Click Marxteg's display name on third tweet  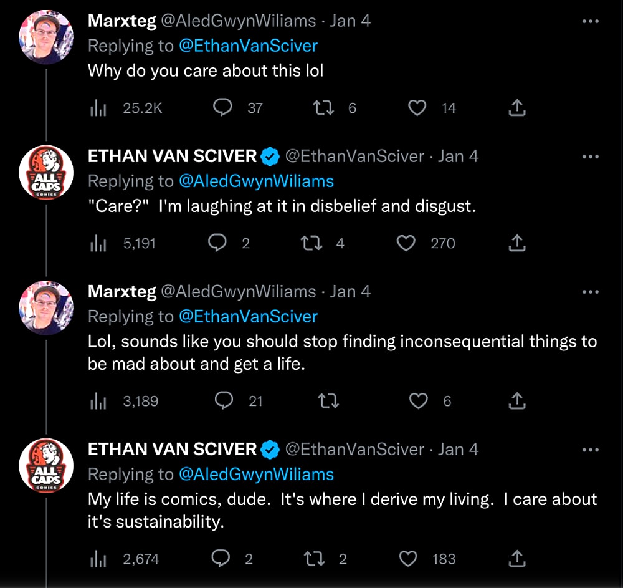pyautogui.click(x=122, y=291)
